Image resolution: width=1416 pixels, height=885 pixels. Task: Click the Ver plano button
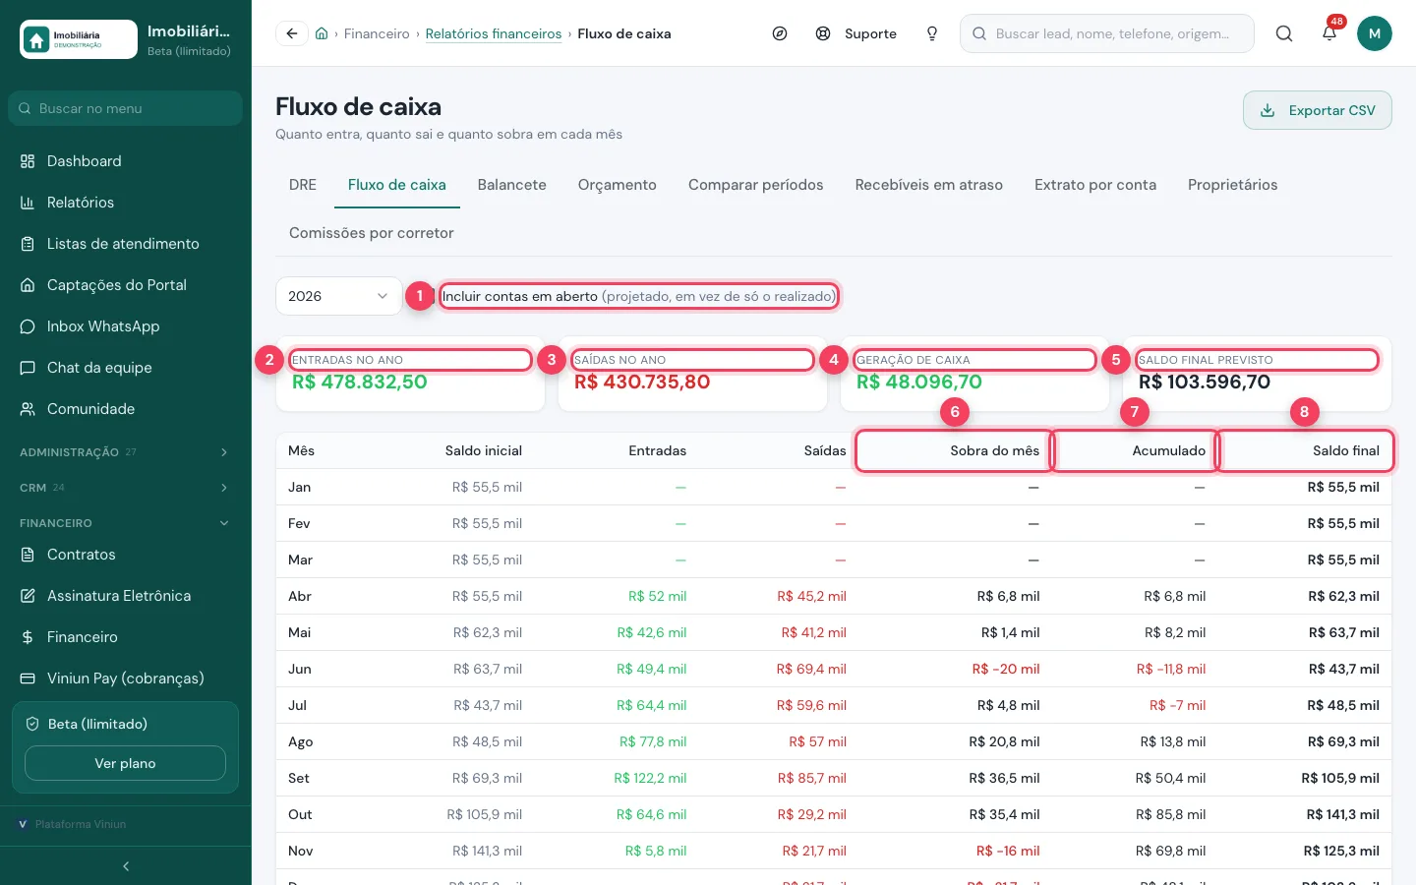pos(125,763)
